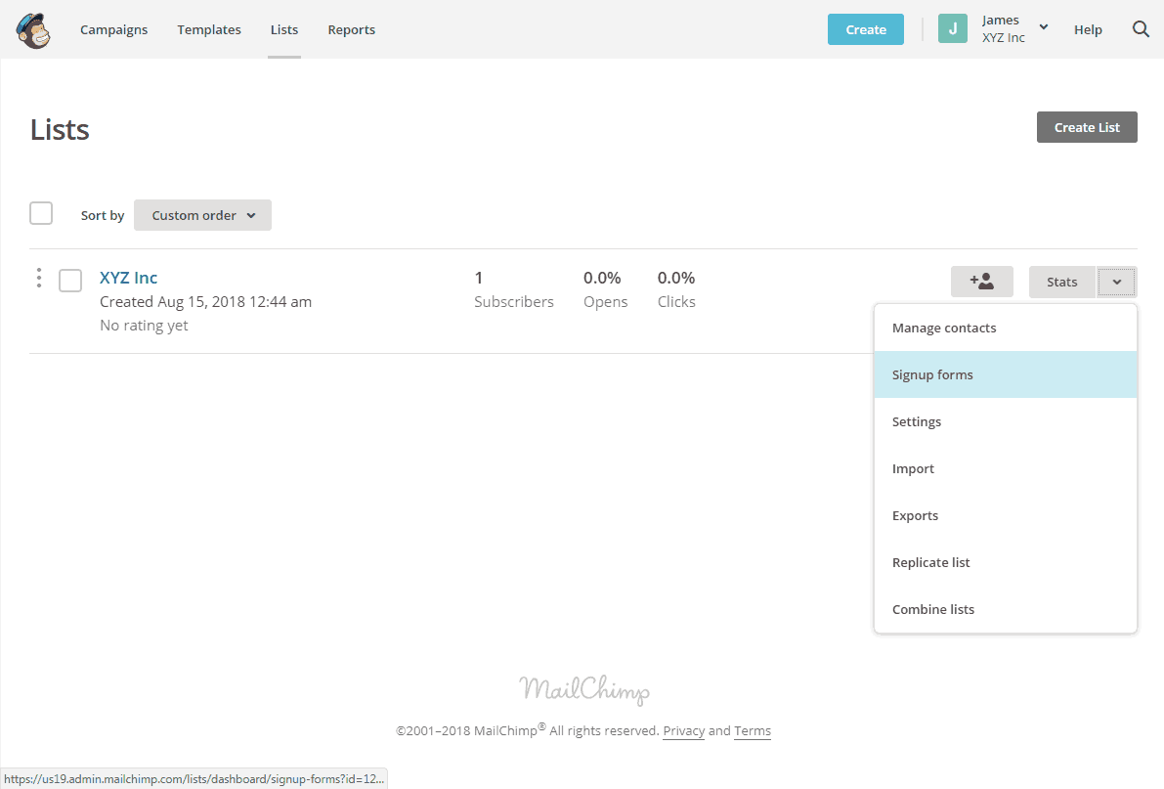Click the Create List button
The width and height of the screenshot is (1164, 789).
click(1087, 127)
